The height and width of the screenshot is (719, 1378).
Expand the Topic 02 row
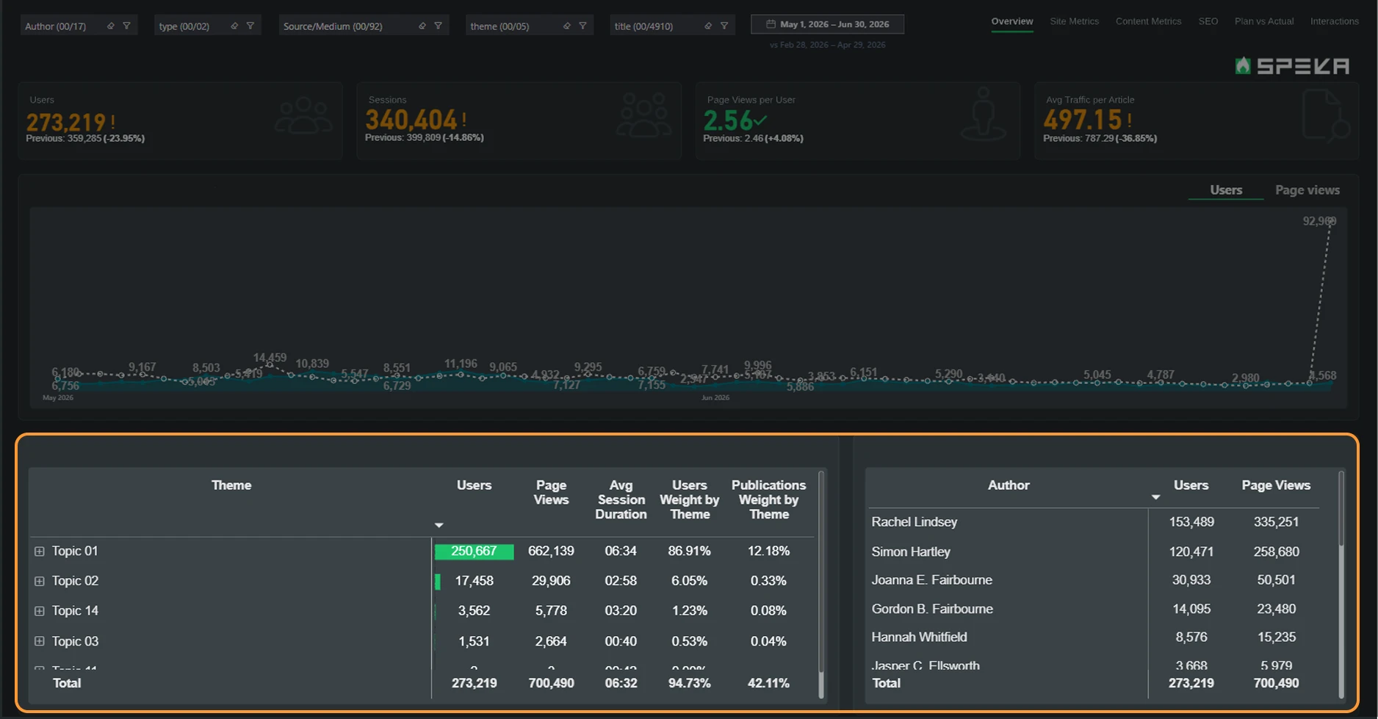[40, 581]
